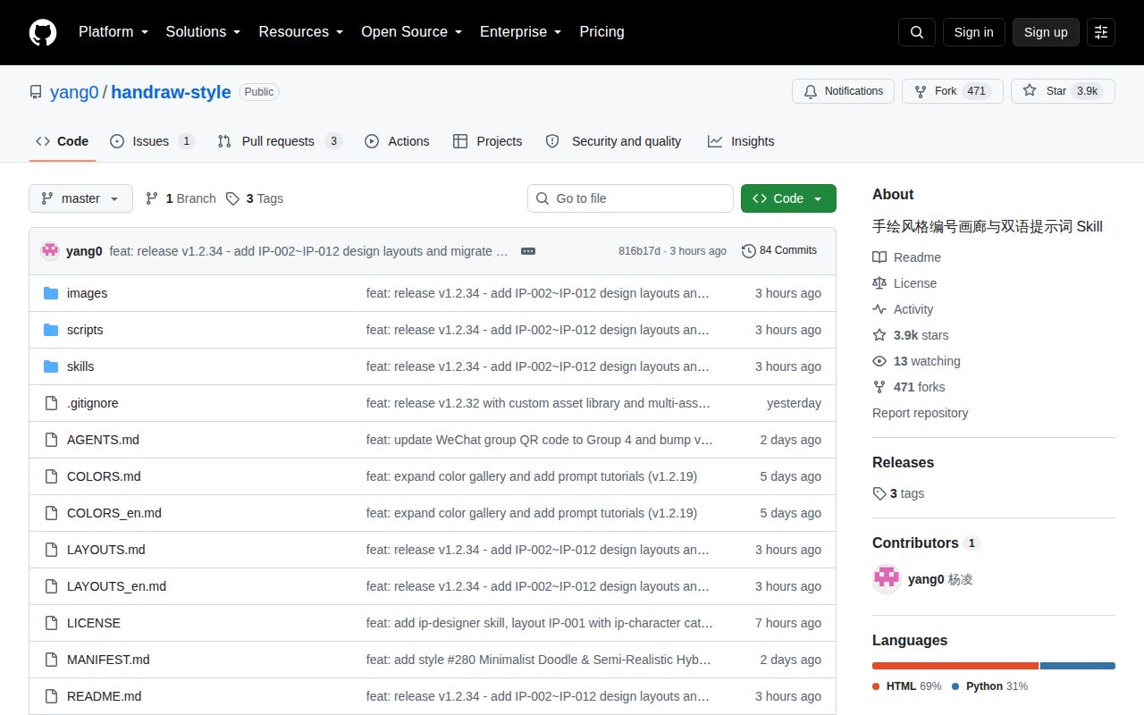The image size is (1144, 715).
Task: Switch to the Actions tab
Action: [397, 141]
